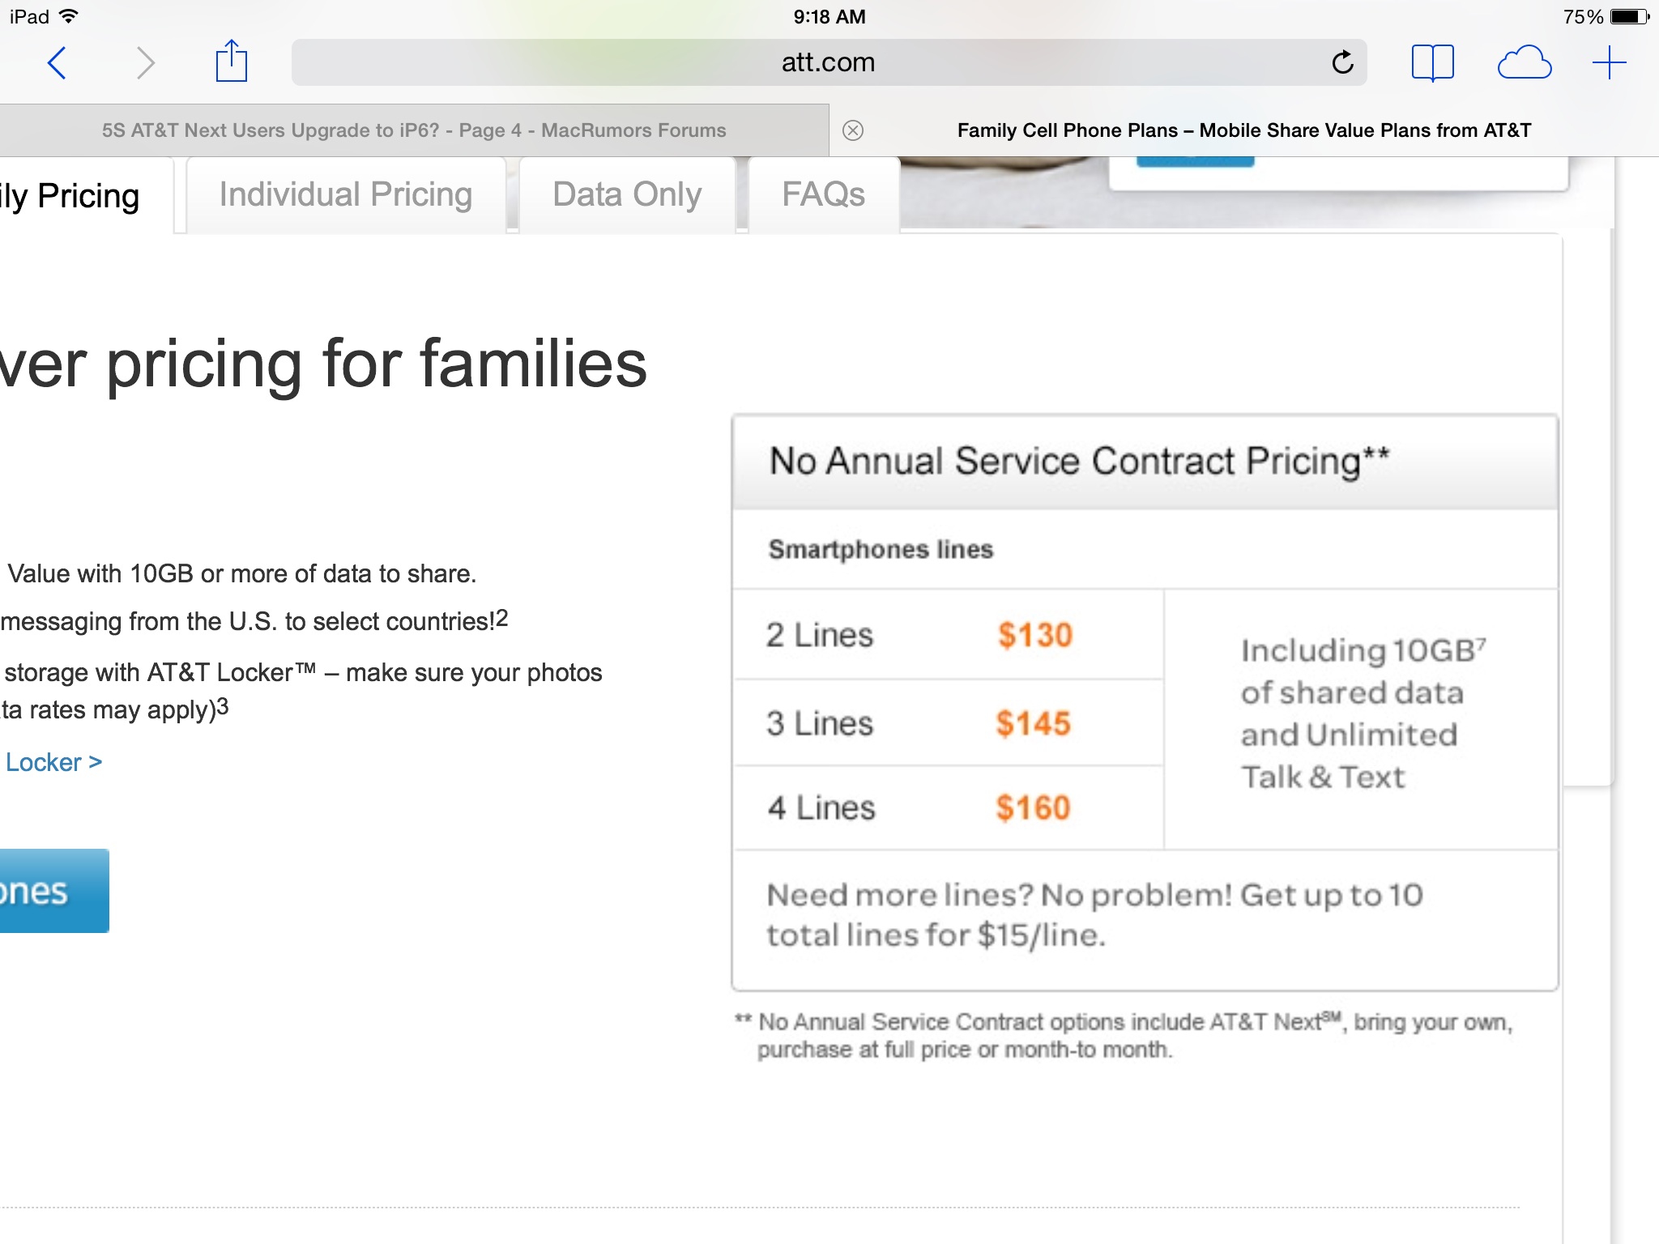Switch to the MacRumors Forums tab
Screen dimensions: 1659x1244
point(414,130)
